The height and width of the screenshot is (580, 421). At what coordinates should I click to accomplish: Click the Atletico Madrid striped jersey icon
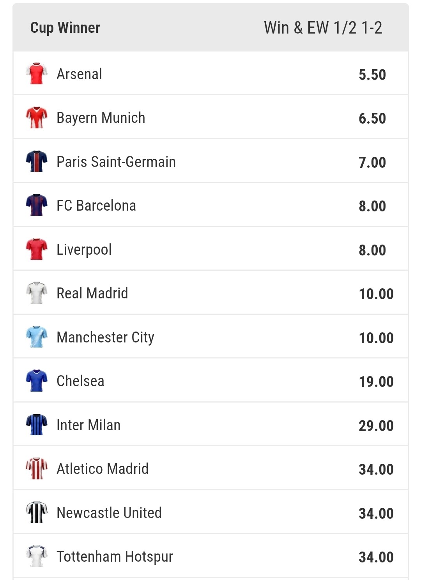37,468
